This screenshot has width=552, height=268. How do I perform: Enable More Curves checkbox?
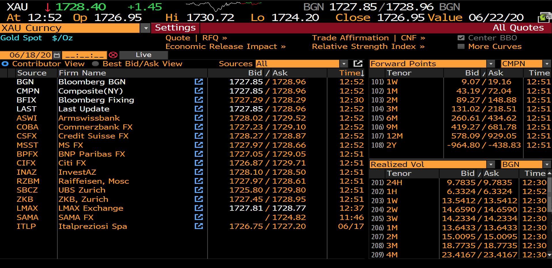click(461, 47)
